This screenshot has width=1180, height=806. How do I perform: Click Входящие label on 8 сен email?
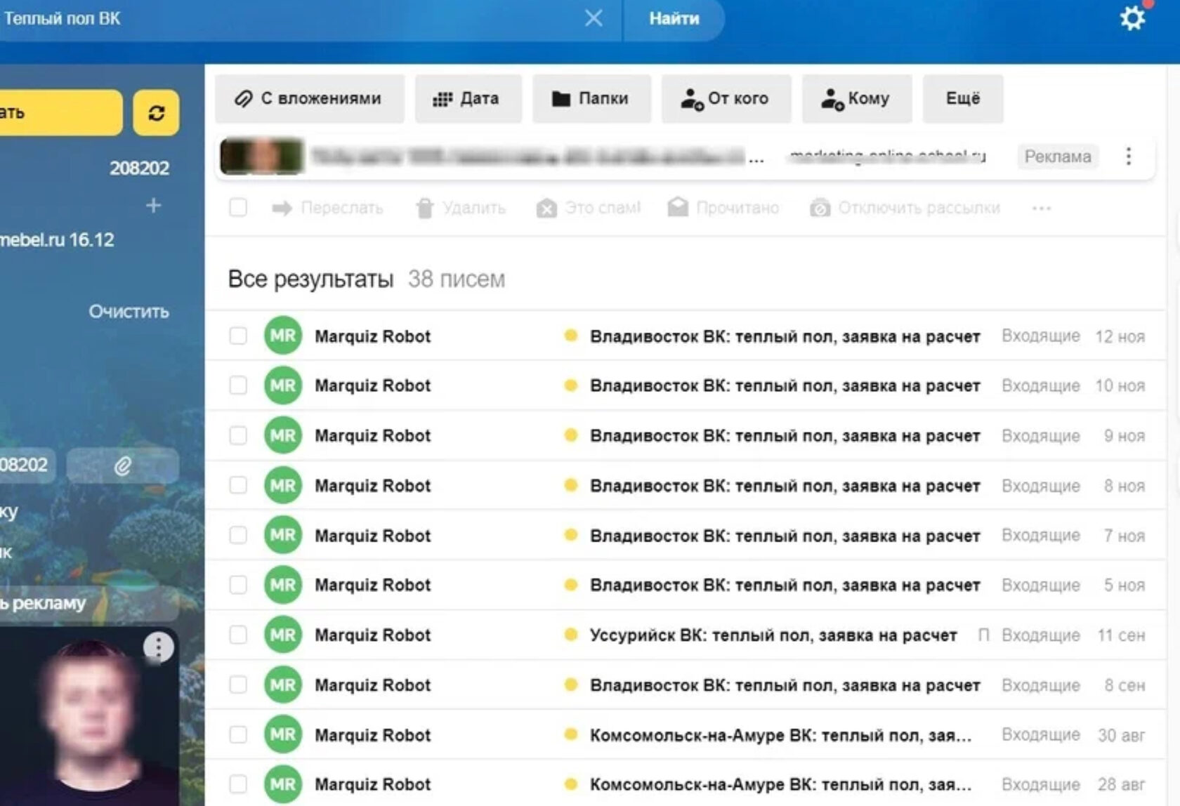pyautogui.click(x=1040, y=685)
